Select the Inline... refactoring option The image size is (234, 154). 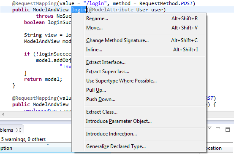(x=145, y=50)
